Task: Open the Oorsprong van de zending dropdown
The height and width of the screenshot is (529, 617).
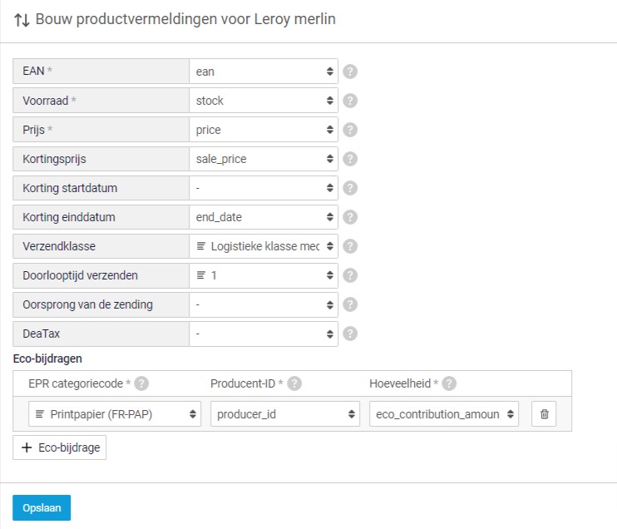Action: click(264, 304)
